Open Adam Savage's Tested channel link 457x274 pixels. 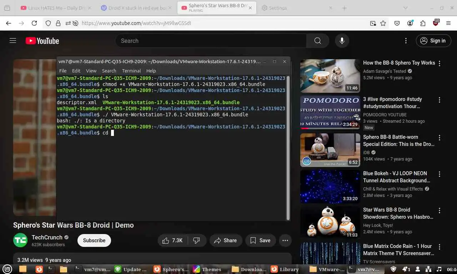click(x=385, y=71)
